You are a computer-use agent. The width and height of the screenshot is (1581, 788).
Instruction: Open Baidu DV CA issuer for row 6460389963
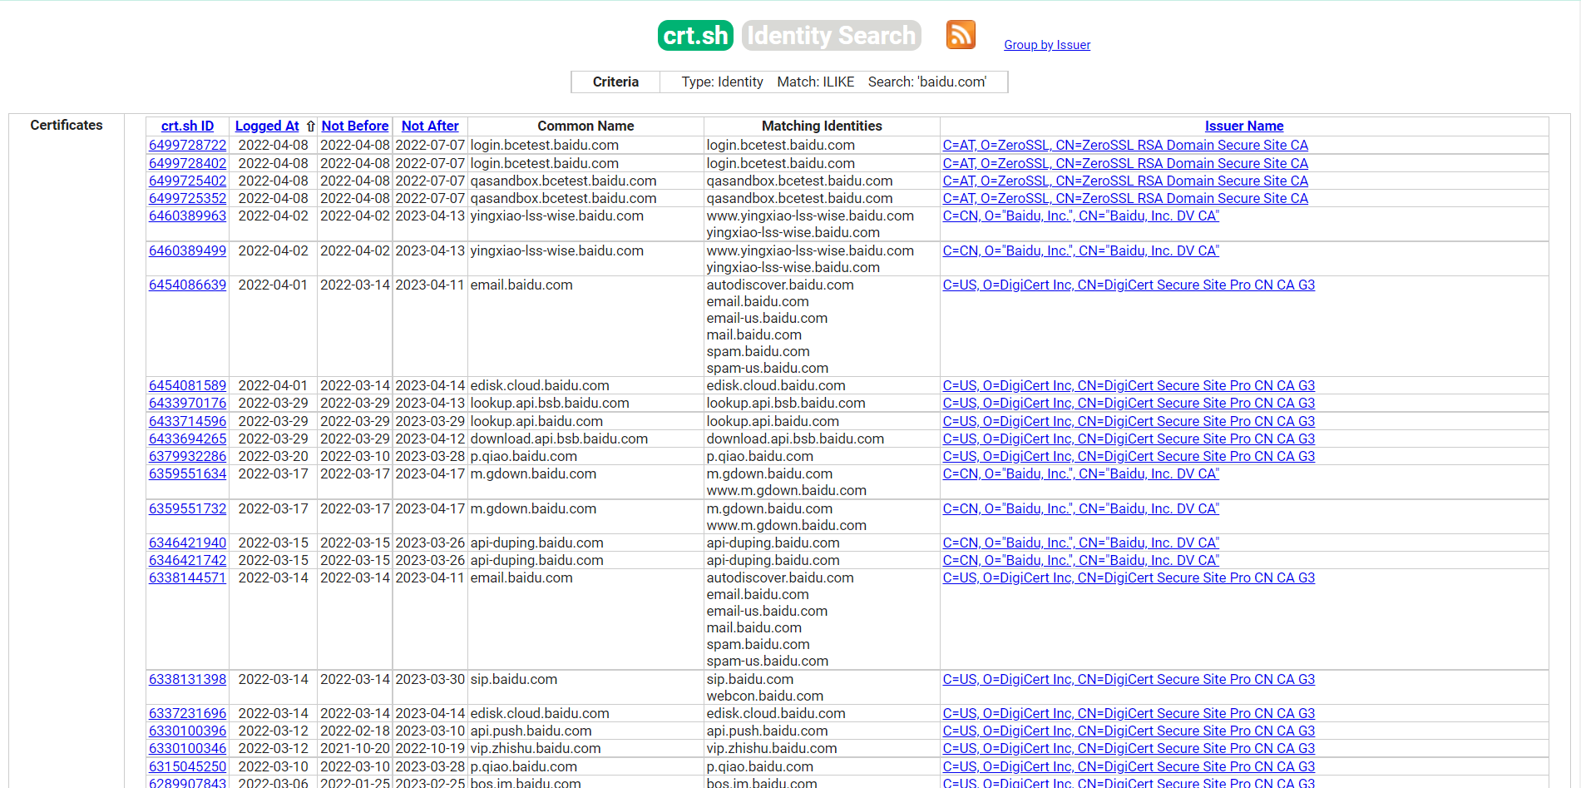1080,216
